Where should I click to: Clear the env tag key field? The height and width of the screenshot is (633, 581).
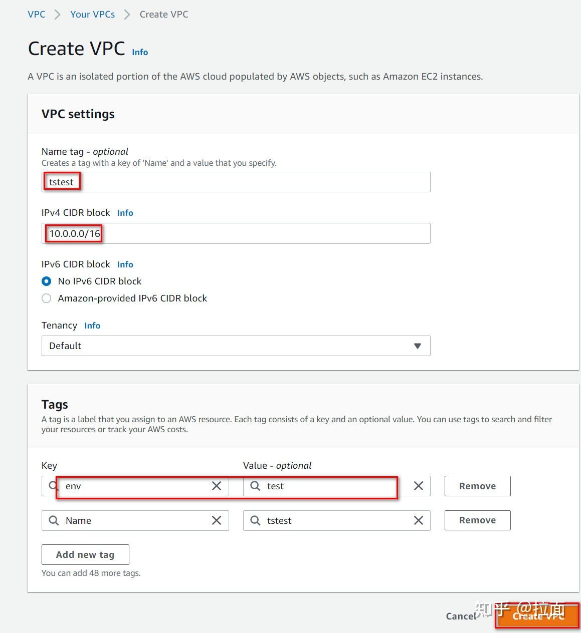pyautogui.click(x=217, y=486)
